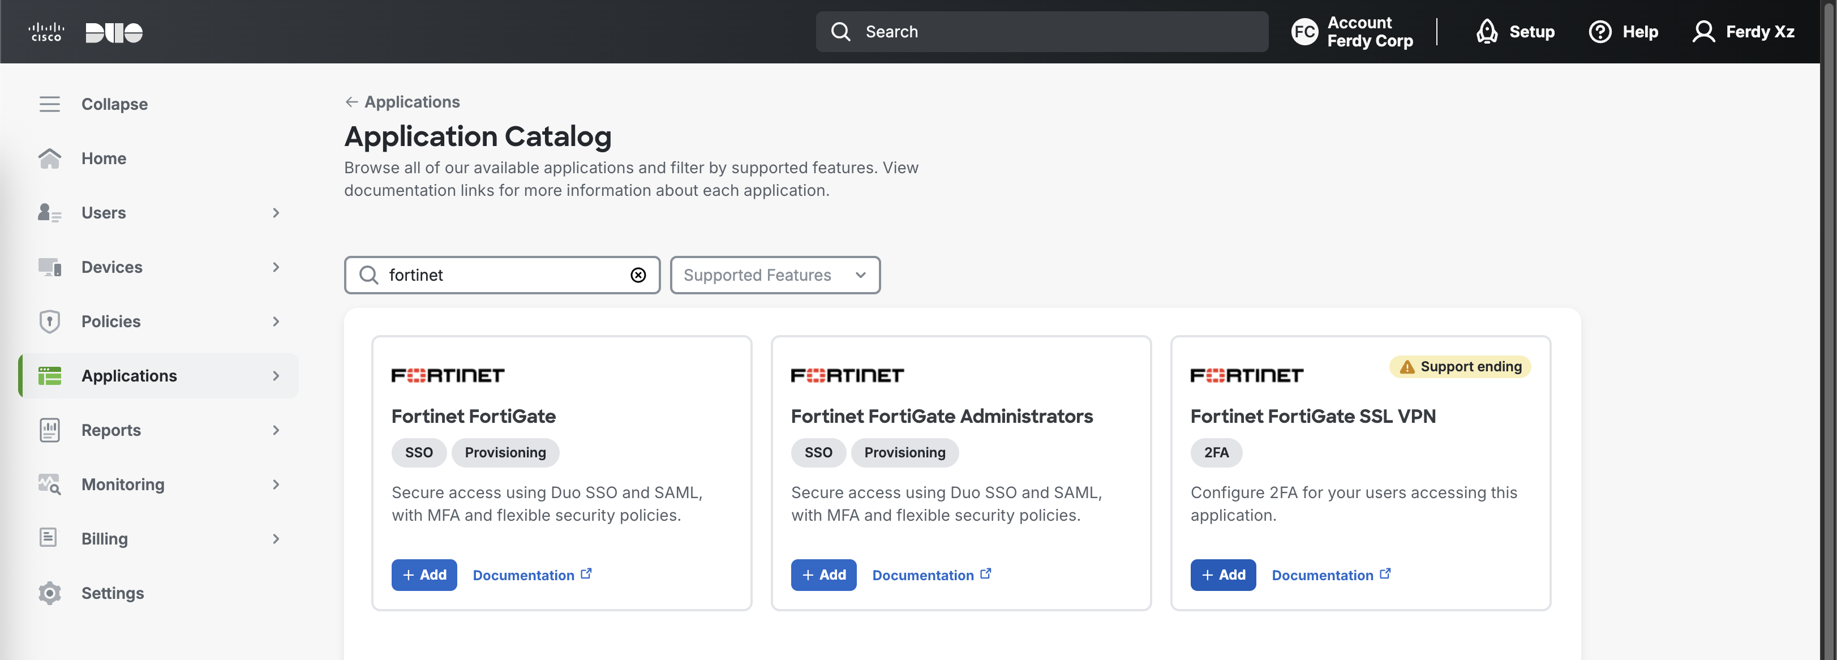The height and width of the screenshot is (660, 1837).
Task: Click the Reports chart icon in sidebar
Action: 49,430
